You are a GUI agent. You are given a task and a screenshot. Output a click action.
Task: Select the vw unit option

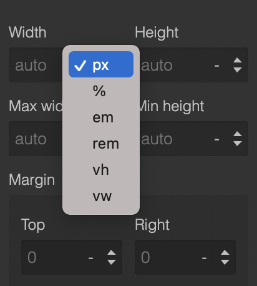[x=101, y=196]
